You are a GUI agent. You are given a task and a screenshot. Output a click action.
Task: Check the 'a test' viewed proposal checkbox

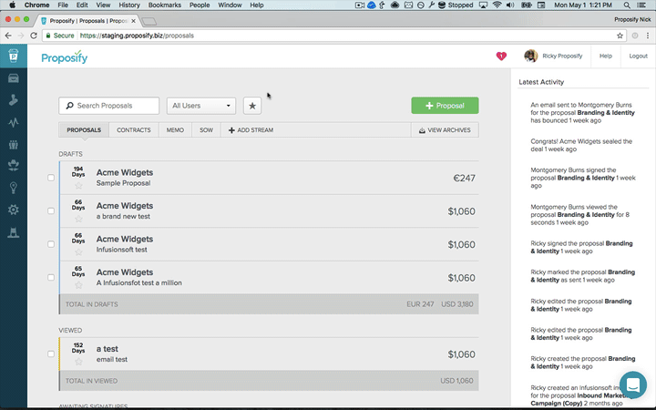pos(51,354)
